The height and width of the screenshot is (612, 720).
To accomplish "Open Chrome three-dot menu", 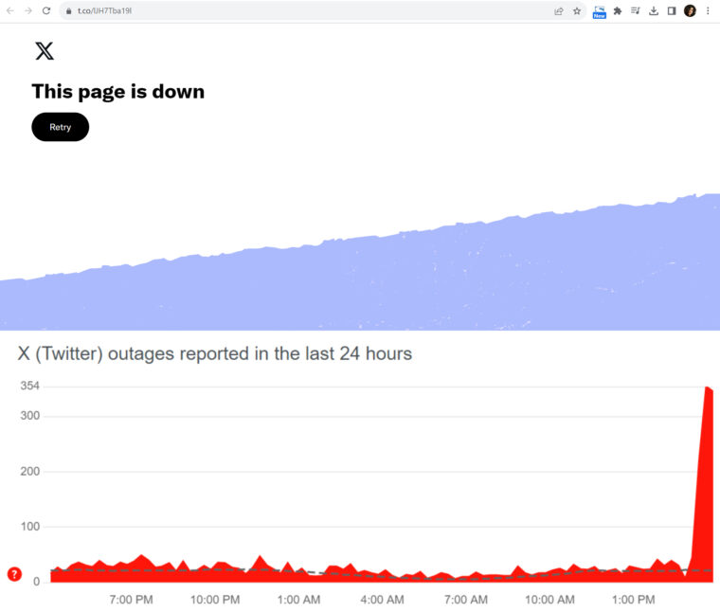I will click(x=708, y=11).
